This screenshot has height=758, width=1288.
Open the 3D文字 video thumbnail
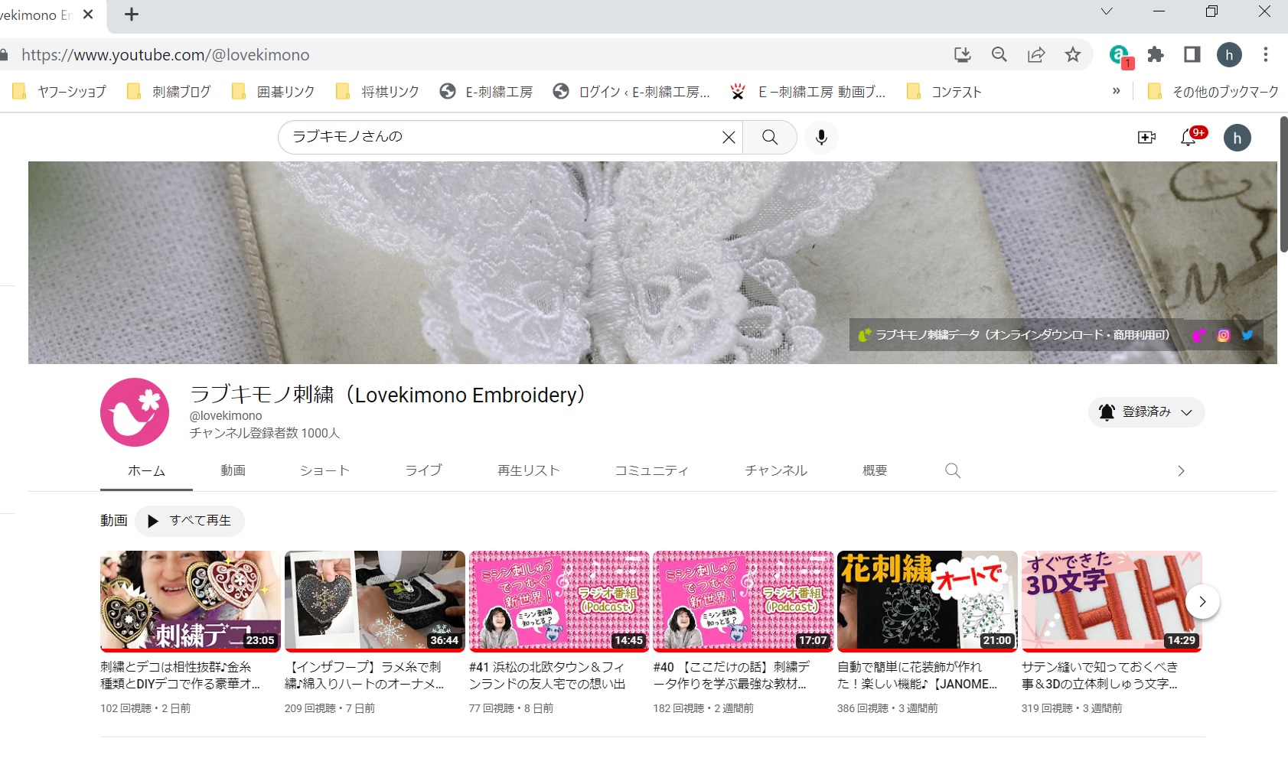click(1112, 601)
